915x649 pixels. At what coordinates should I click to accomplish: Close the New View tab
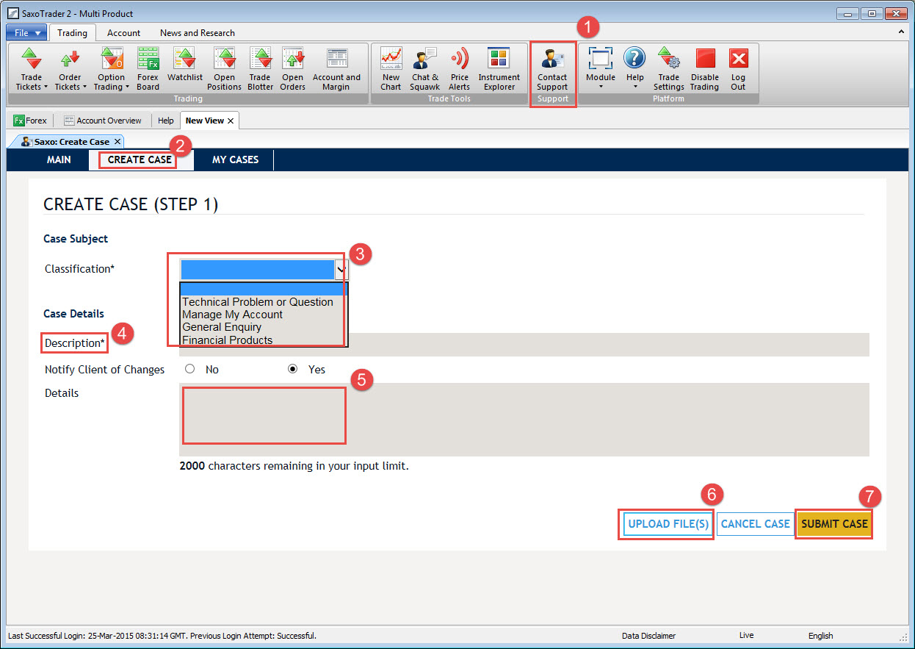(231, 121)
